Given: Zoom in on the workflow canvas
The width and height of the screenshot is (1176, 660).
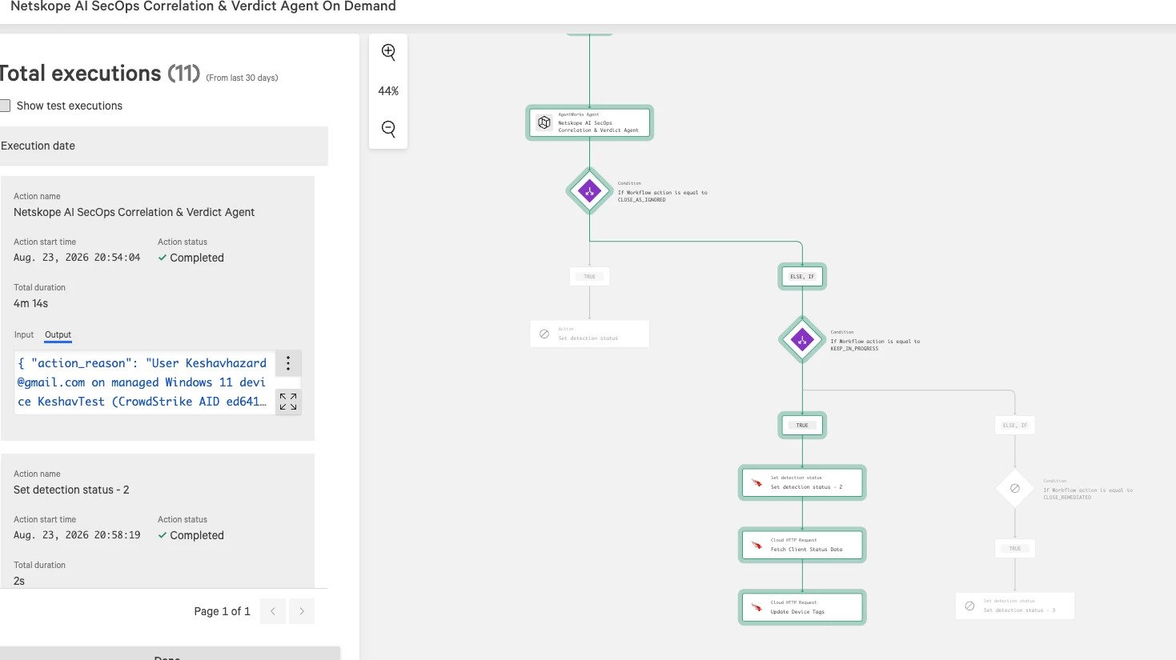Looking at the screenshot, I should tap(388, 52).
